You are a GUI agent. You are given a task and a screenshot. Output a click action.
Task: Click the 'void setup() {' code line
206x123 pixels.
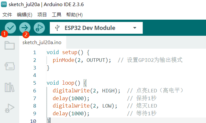pos(68,52)
